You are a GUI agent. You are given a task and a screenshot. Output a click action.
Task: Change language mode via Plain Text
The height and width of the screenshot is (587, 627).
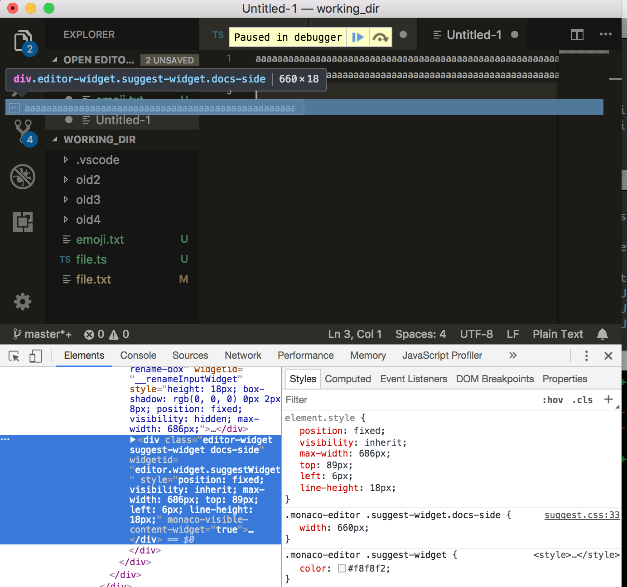click(x=558, y=334)
